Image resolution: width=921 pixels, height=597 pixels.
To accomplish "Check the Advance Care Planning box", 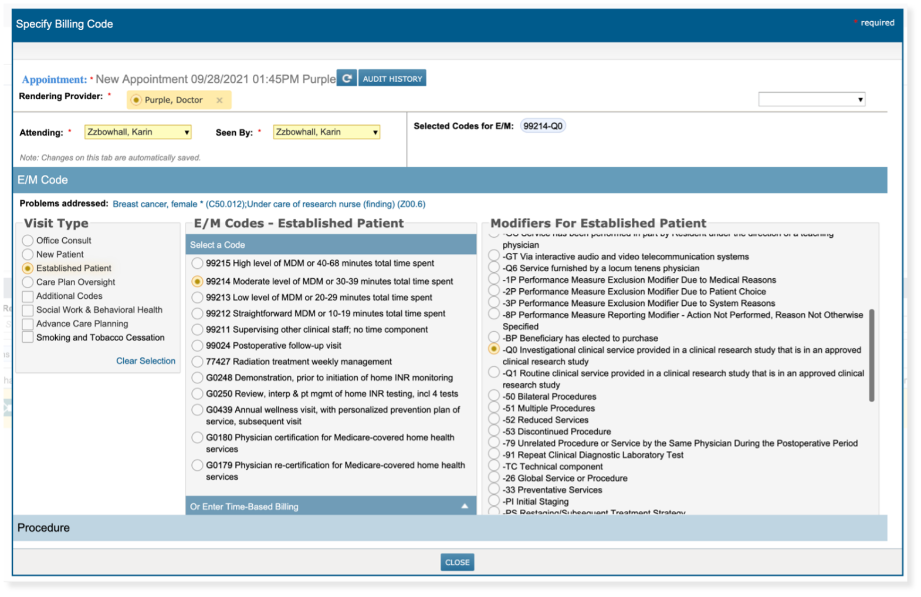I will 28,324.
